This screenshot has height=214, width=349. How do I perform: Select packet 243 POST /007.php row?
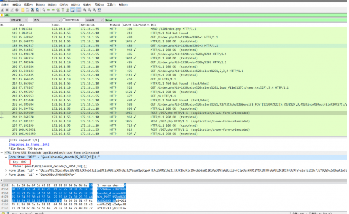173,113
